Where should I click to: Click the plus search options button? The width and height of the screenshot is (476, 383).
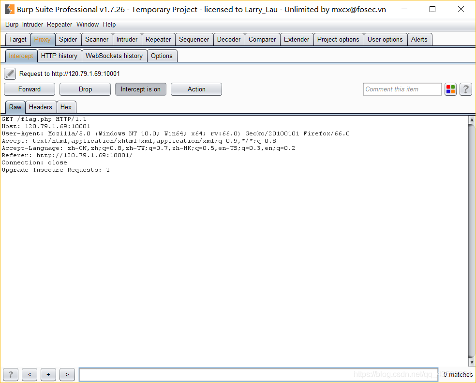pos(48,374)
